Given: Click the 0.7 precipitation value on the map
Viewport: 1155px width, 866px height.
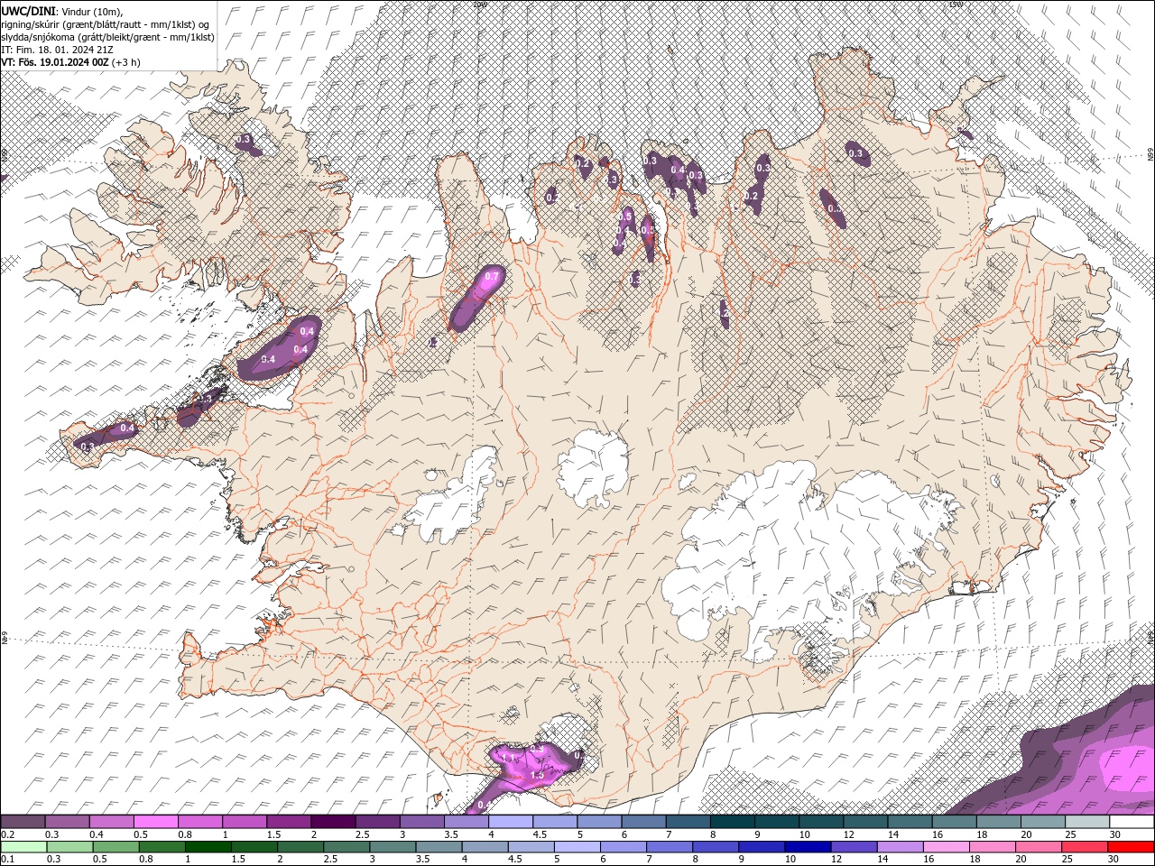Looking at the screenshot, I should 492,276.
